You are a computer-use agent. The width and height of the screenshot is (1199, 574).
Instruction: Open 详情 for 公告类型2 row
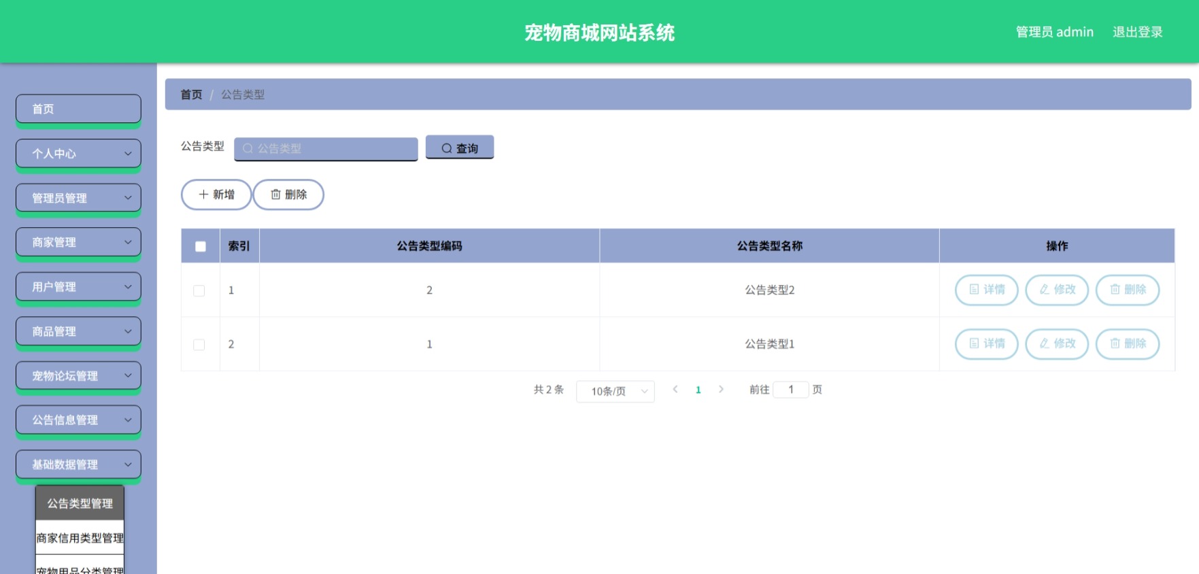click(987, 290)
